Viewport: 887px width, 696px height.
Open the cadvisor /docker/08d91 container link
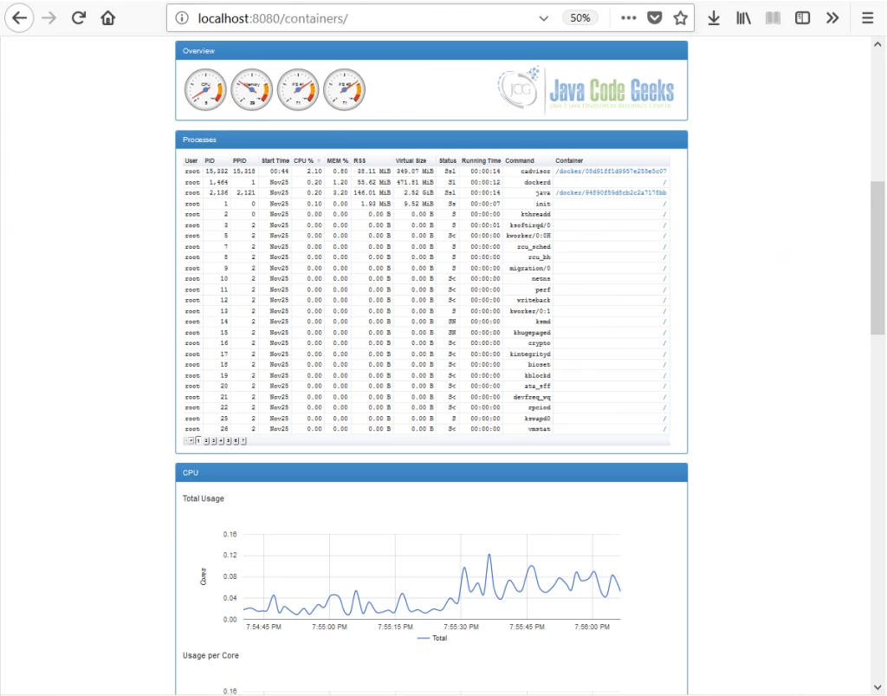pos(611,171)
